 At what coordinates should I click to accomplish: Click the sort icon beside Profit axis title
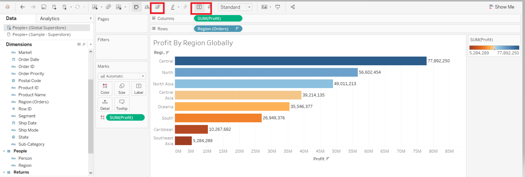pos(328,159)
